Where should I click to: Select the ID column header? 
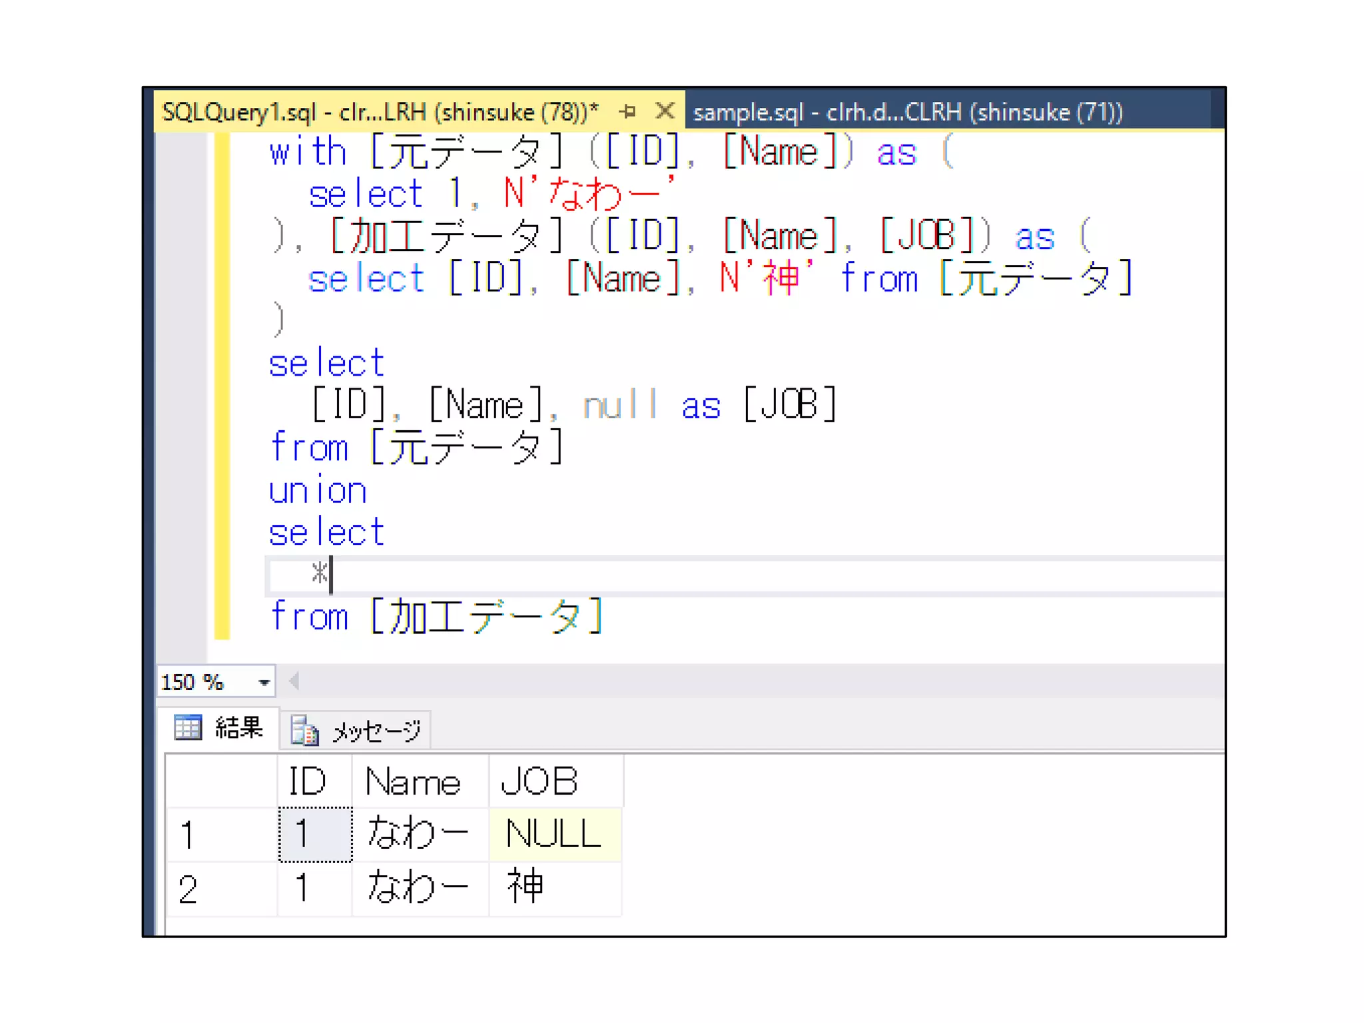tap(308, 781)
